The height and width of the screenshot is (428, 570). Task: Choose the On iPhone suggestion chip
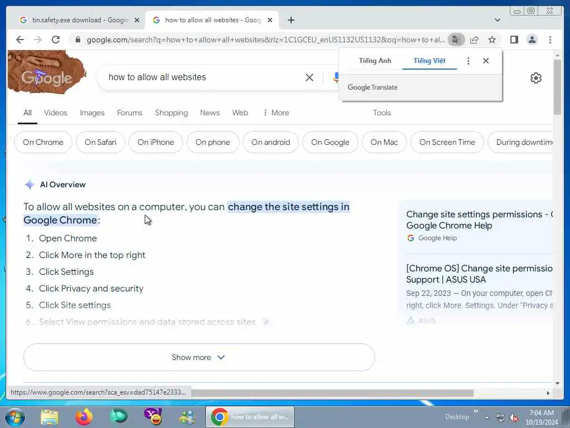click(156, 142)
